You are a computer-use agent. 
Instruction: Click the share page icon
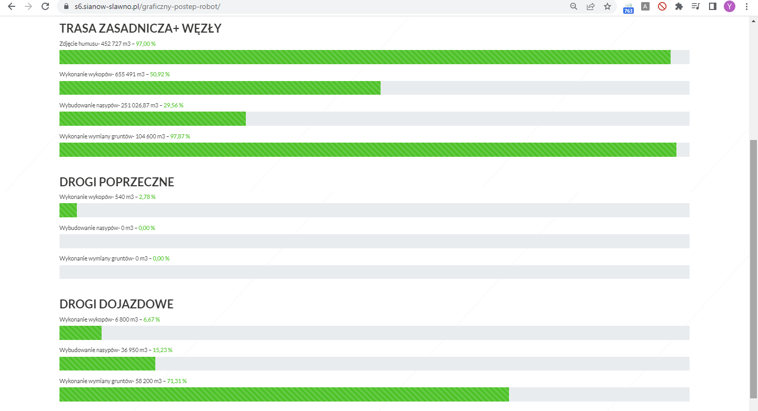(591, 7)
